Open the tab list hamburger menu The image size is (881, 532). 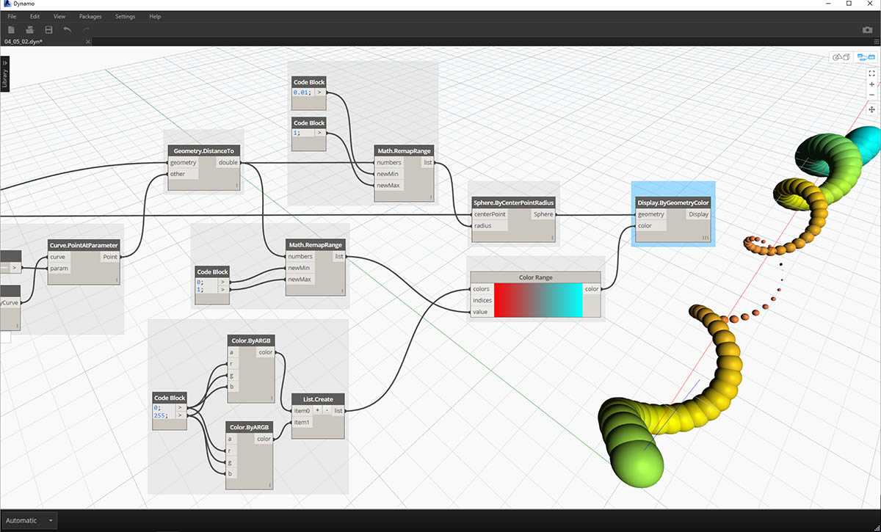[875, 42]
